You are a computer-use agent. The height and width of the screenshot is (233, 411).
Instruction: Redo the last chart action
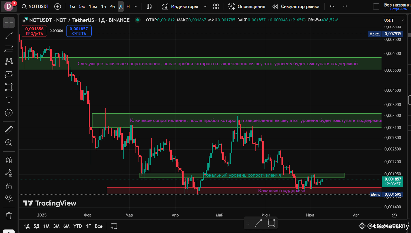point(345,6)
